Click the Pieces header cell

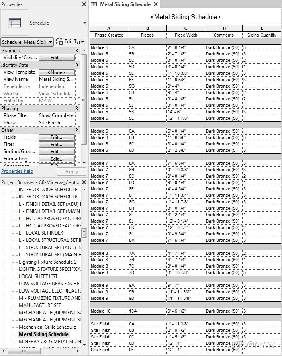click(147, 35)
